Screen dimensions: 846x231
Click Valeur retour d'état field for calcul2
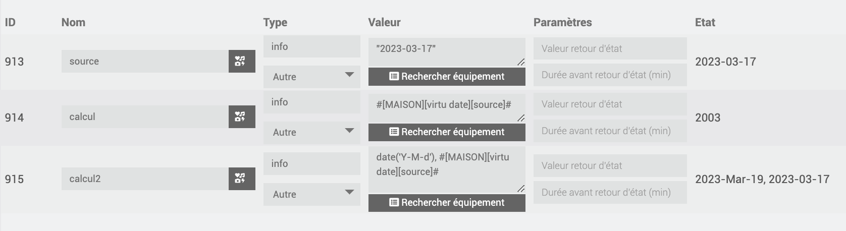(x=610, y=165)
